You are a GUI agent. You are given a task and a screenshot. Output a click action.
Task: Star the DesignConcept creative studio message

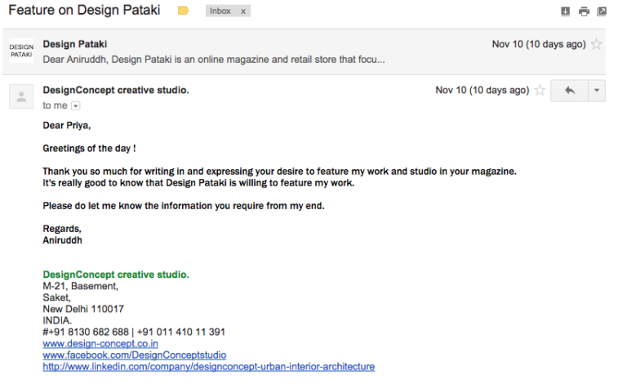pos(540,90)
